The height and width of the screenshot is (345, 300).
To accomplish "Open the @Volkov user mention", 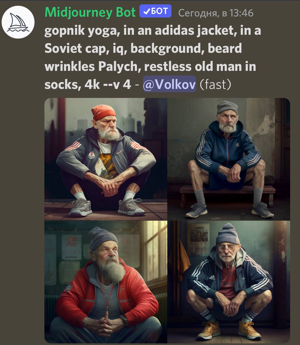I will click(x=169, y=84).
